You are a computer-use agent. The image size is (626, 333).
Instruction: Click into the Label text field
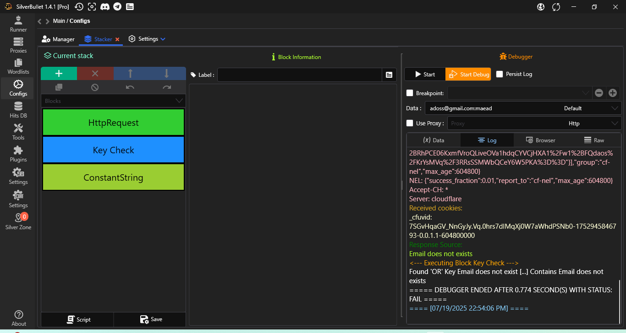(x=299, y=75)
